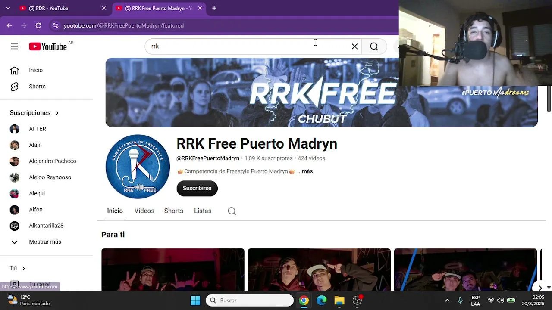Select the channel Shorts tab
This screenshot has height=310, width=552.
coord(174,211)
